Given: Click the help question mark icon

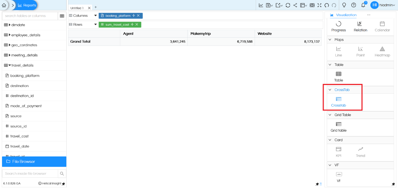Looking at the screenshot, I should [354, 5].
